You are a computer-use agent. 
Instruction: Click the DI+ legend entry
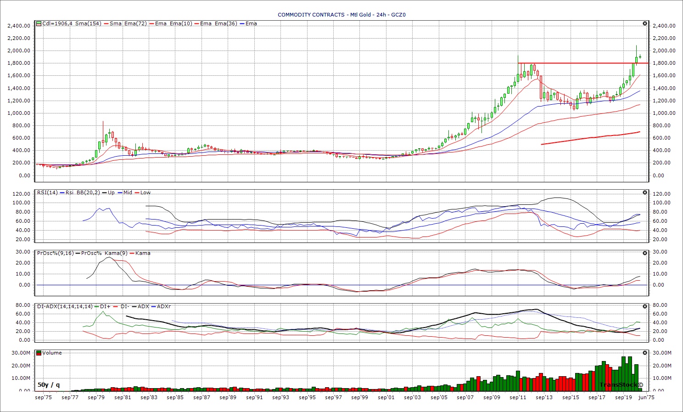[x=106, y=306]
